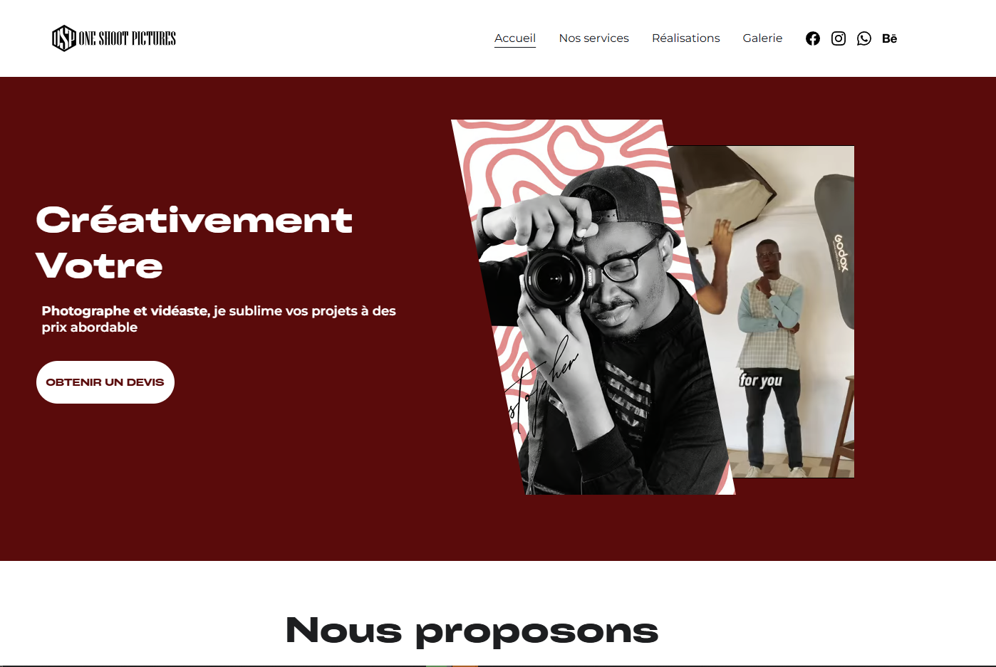The width and height of the screenshot is (996, 667).
Task: Click the 'Créativement Votre' headline
Action: [x=194, y=242]
